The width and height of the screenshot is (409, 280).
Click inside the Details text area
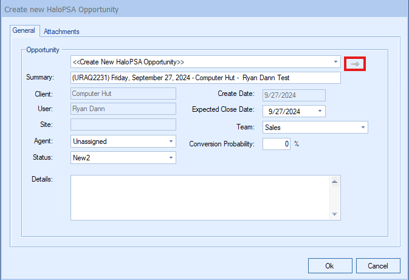[x=200, y=197]
